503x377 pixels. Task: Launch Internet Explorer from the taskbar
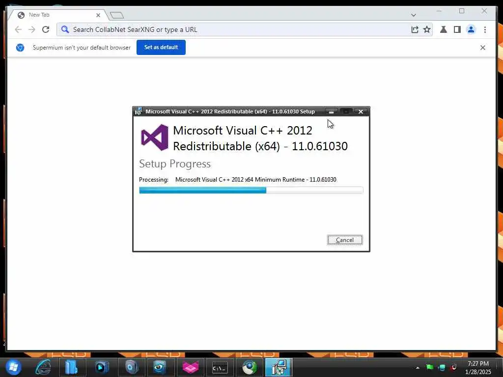coord(43,367)
